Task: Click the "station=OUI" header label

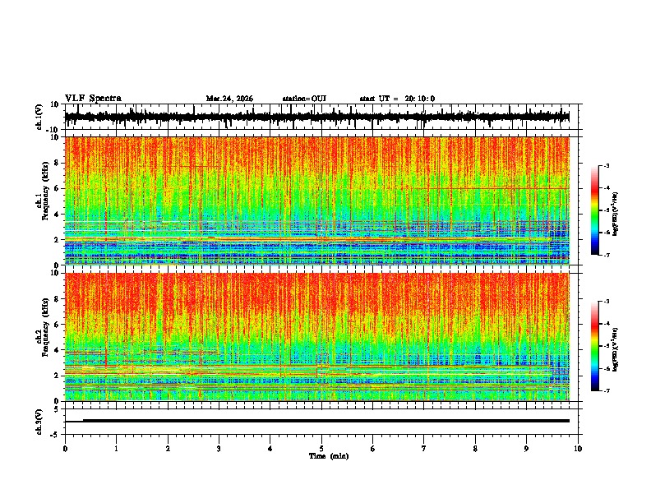Action: click(x=304, y=99)
